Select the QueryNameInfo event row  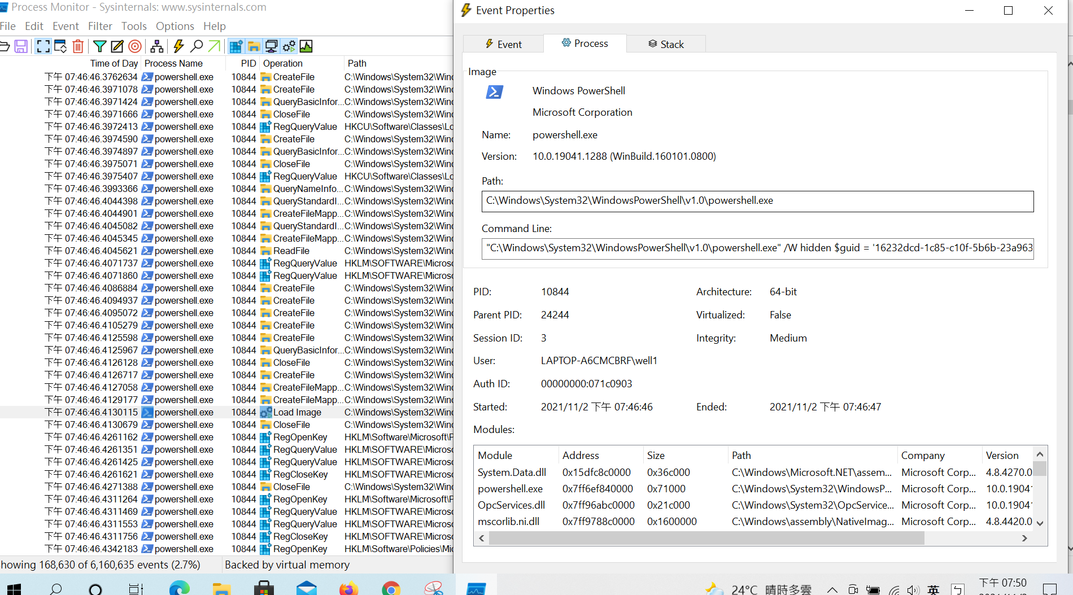(226, 189)
